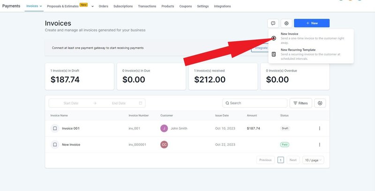Open the Settings tab
375x191 pixels.
coord(203,6)
